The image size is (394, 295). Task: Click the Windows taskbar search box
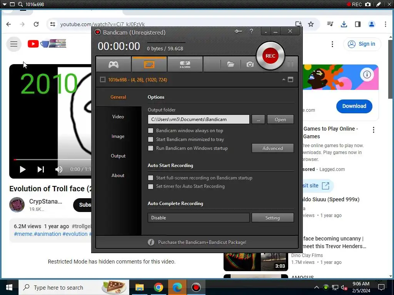click(74, 287)
